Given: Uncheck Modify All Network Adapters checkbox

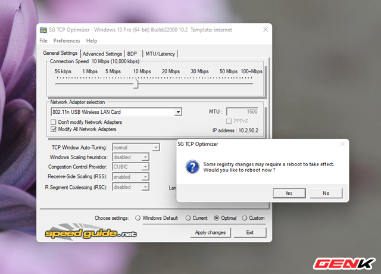Looking at the screenshot, I should point(54,129).
